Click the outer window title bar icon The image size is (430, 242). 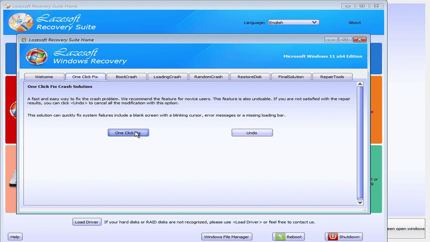7,6
